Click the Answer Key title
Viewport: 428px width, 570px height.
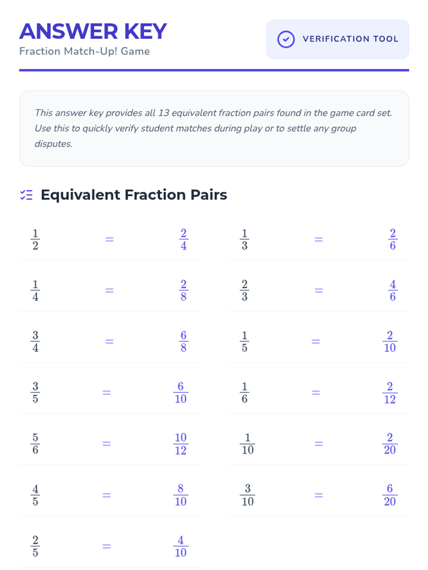click(x=93, y=31)
